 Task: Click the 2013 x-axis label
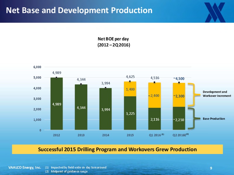(81, 135)
